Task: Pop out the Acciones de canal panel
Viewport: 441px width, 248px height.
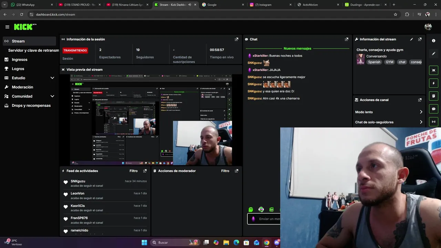Action: point(420,100)
